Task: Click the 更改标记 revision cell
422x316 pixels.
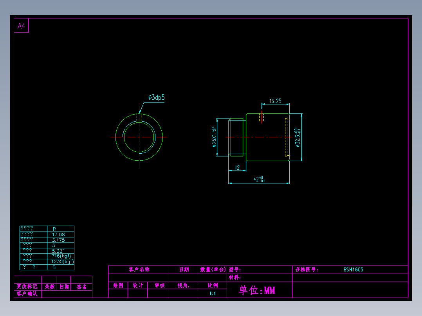Action: (x=27, y=287)
